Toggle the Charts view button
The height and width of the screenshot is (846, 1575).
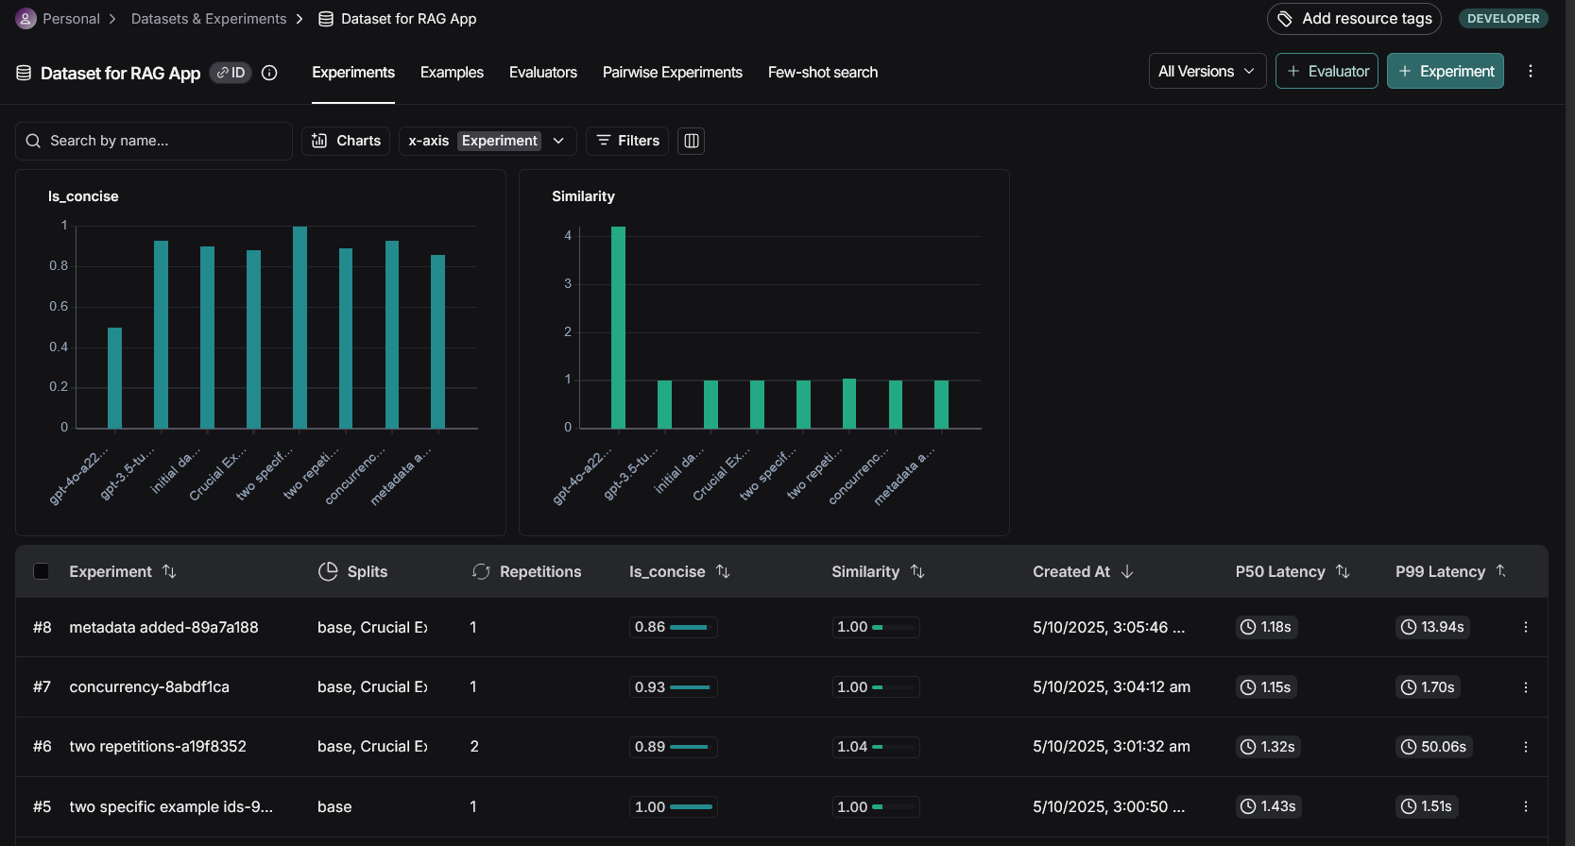click(346, 141)
